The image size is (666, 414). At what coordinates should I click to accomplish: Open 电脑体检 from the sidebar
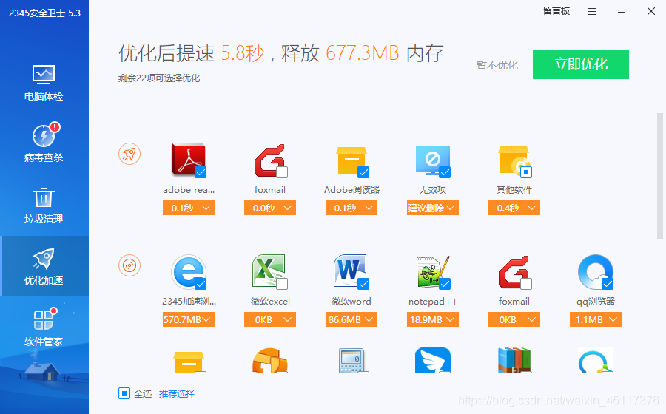(x=44, y=83)
